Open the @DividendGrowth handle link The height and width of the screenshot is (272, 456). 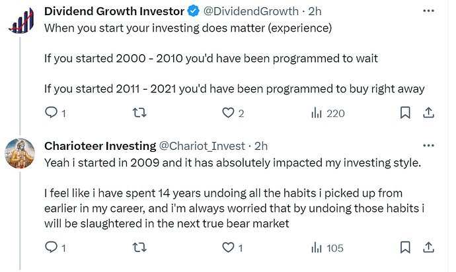pyautogui.click(x=251, y=11)
